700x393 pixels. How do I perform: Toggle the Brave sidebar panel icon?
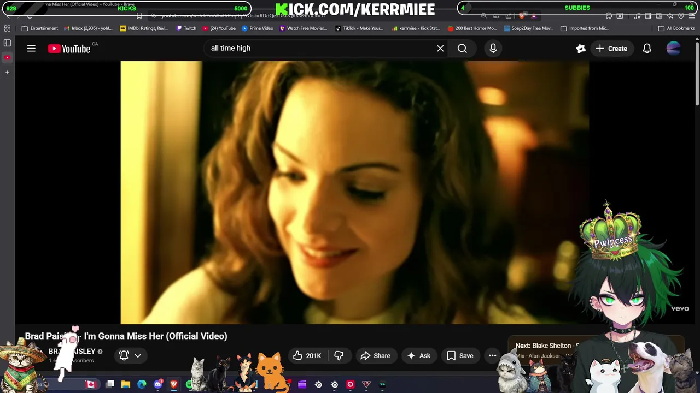(x=7, y=43)
